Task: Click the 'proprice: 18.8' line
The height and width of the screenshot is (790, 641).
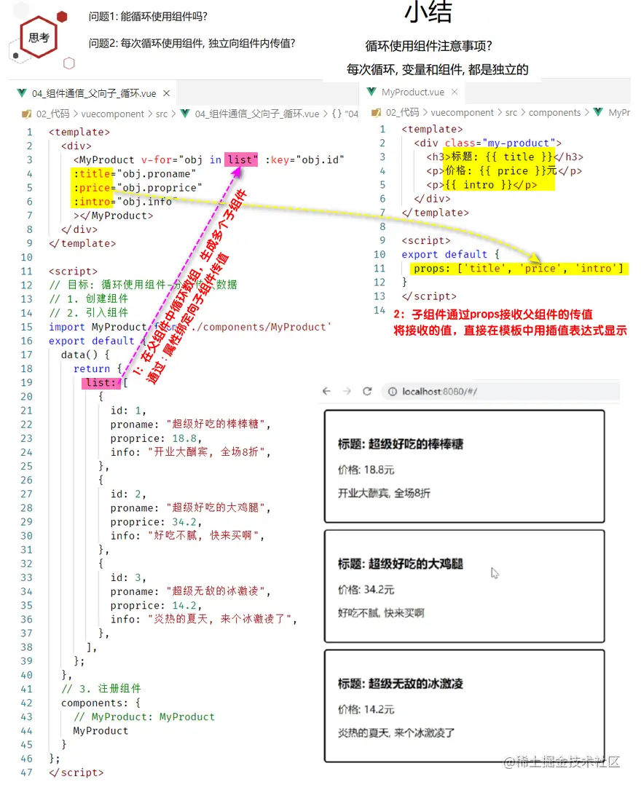Action: click(x=156, y=438)
